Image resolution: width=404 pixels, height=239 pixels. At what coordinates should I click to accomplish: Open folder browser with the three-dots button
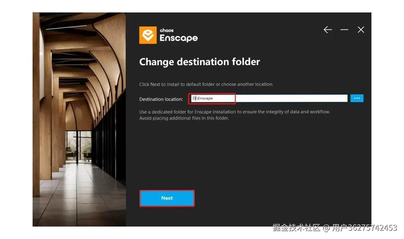[357, 98]
